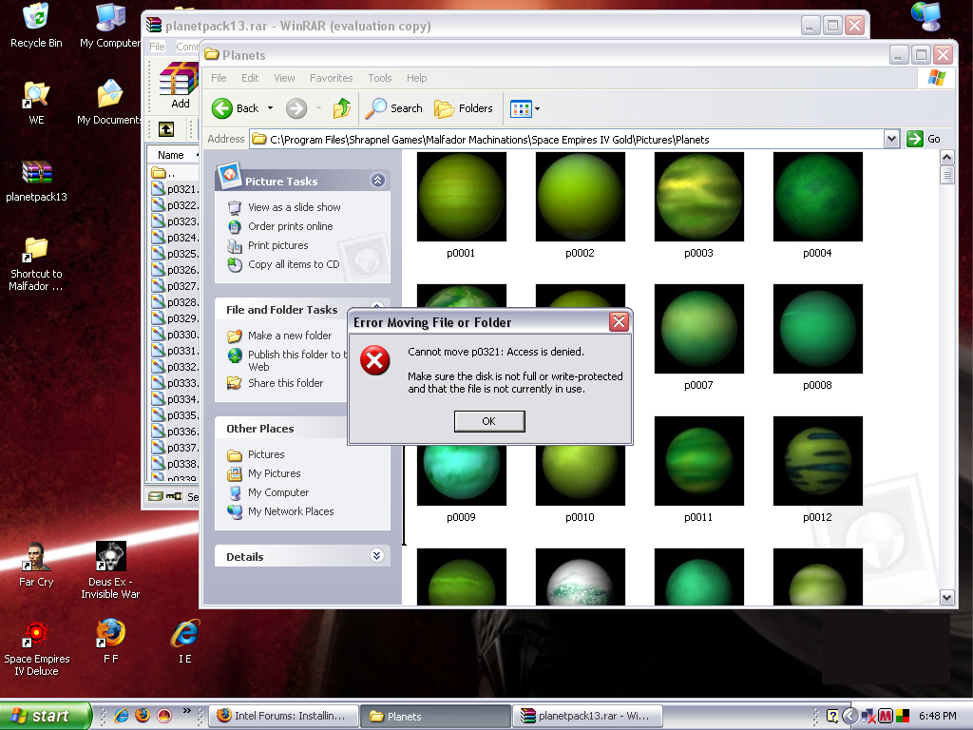The width and height of the screenshot is (973, 730).
Task: Click the address bar path field
Action: pos(570,139)
